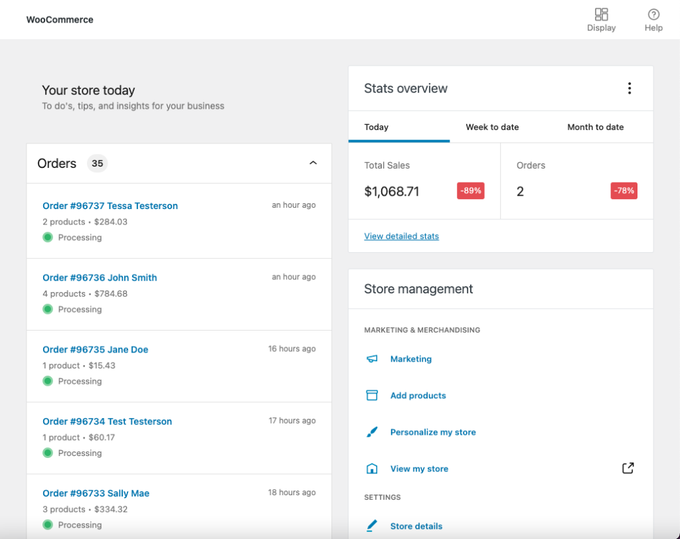Open the Add products link
The width and height of the screenshot is (680, 539).
(418, 396)
